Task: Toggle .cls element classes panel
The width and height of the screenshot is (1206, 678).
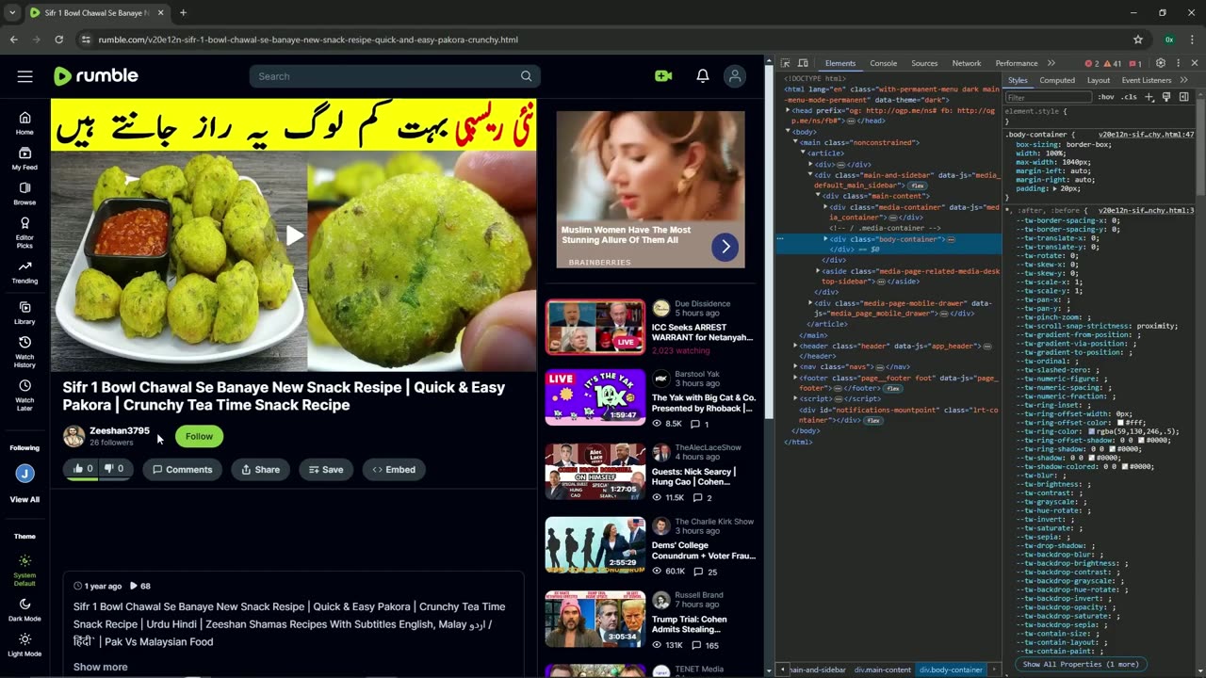Action: pyautogui.click(x=1129, y=97)
